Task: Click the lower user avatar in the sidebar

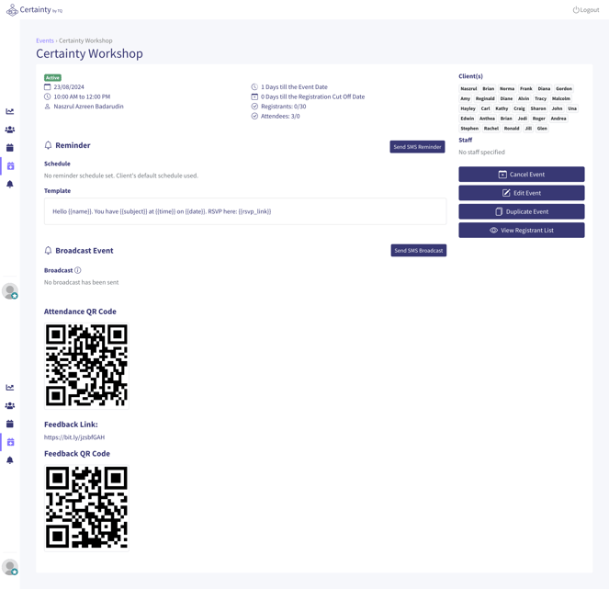Action: (10, 567)
